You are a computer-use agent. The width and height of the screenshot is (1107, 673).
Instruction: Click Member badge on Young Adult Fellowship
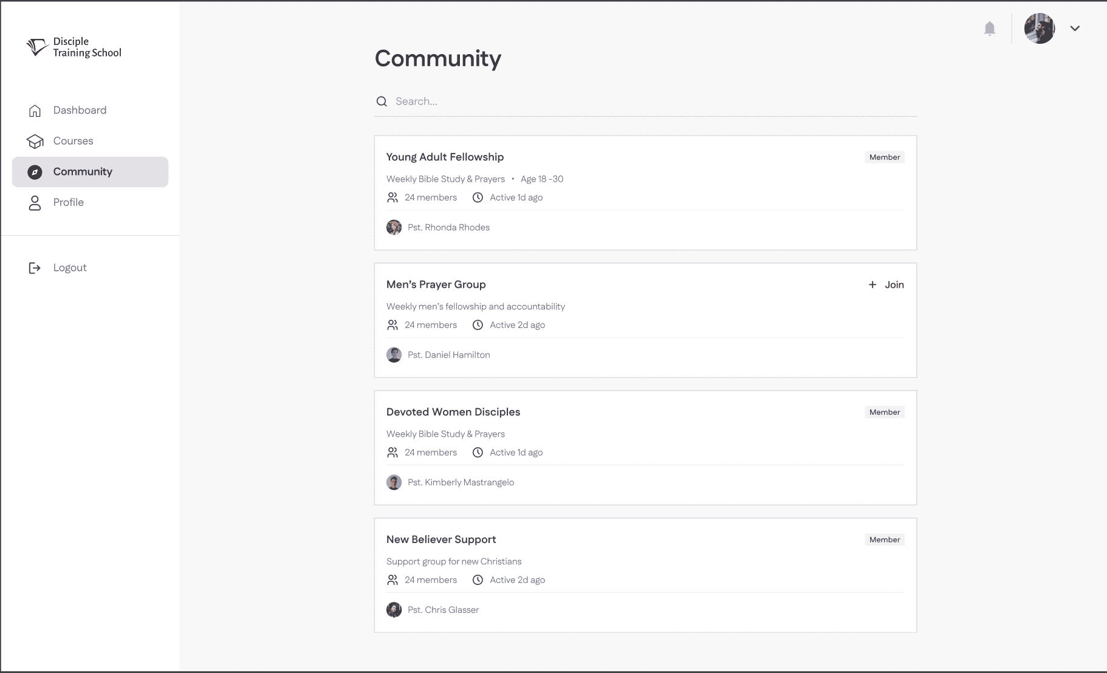[x=885, y=157]
